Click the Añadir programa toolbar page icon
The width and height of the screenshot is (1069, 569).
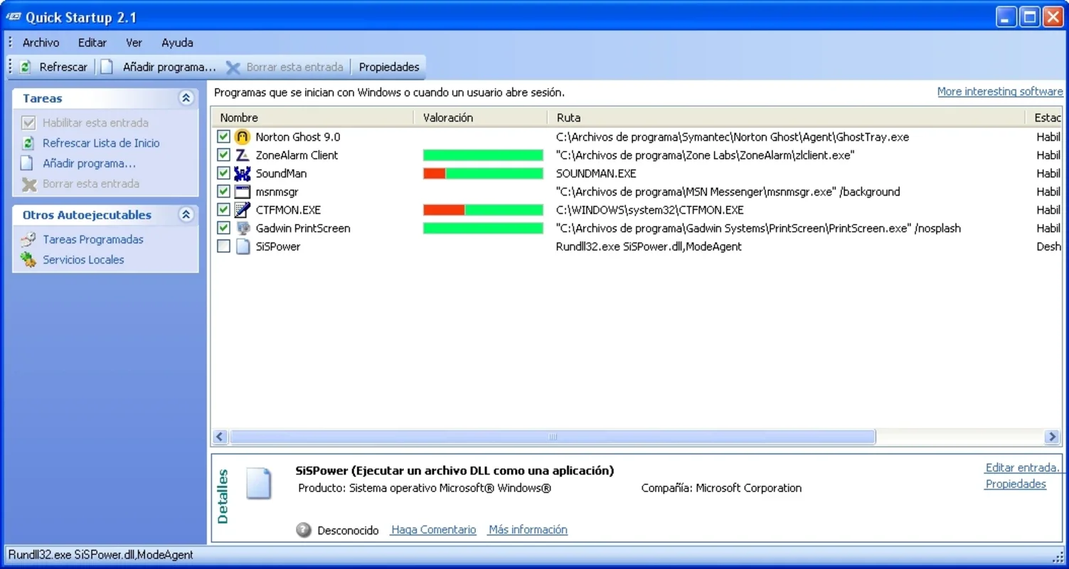click(x=107, y=67)
